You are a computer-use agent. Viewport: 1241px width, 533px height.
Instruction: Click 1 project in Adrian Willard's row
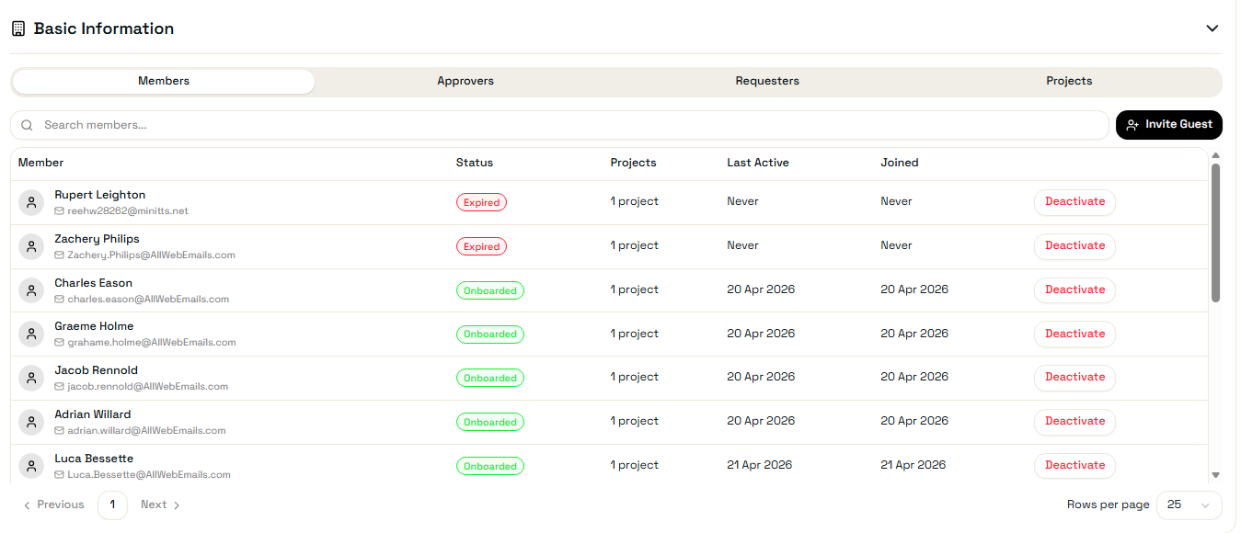point(635,421)
